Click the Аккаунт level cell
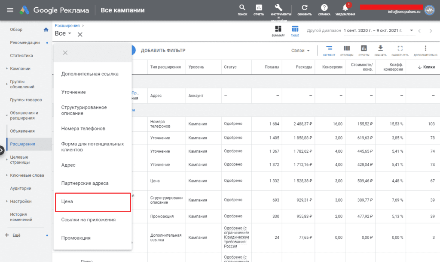 click(196, 96)
